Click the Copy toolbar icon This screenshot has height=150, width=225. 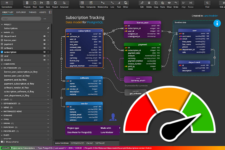(x=156, y=4)
